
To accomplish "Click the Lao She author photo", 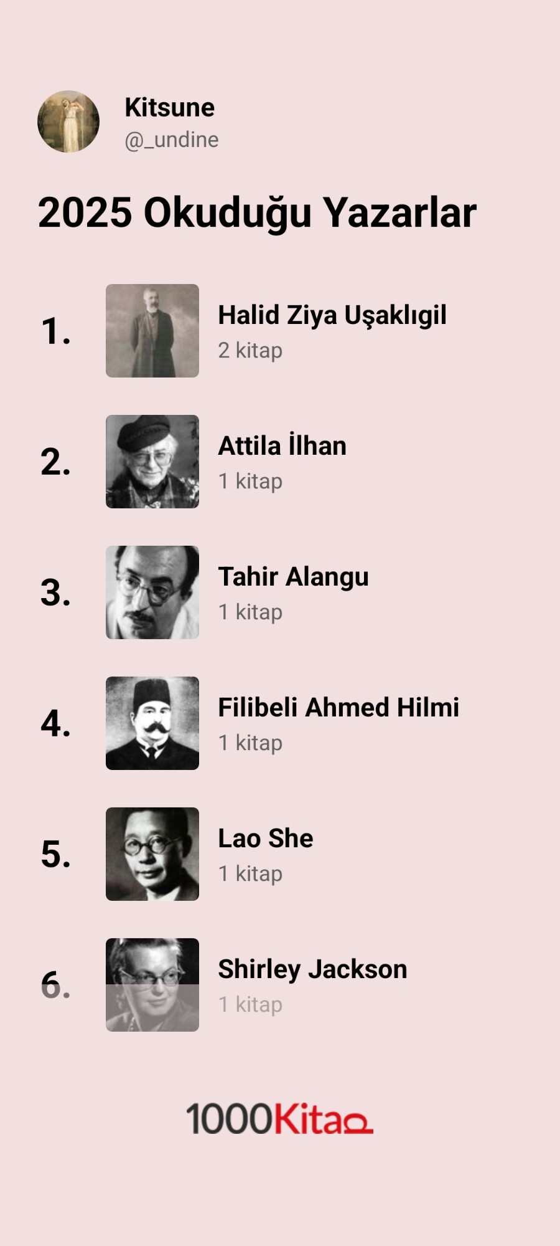I will coord(152,854).
